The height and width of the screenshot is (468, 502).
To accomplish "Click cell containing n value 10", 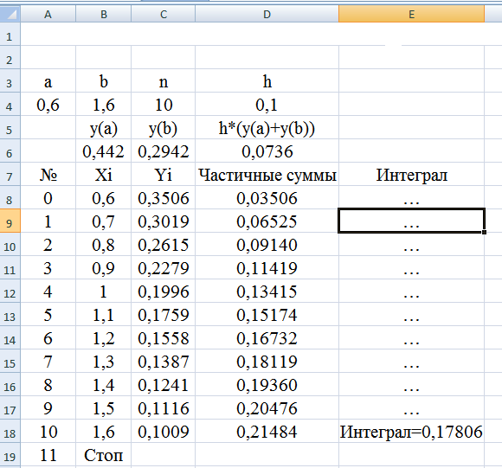I will coord(164,105).
